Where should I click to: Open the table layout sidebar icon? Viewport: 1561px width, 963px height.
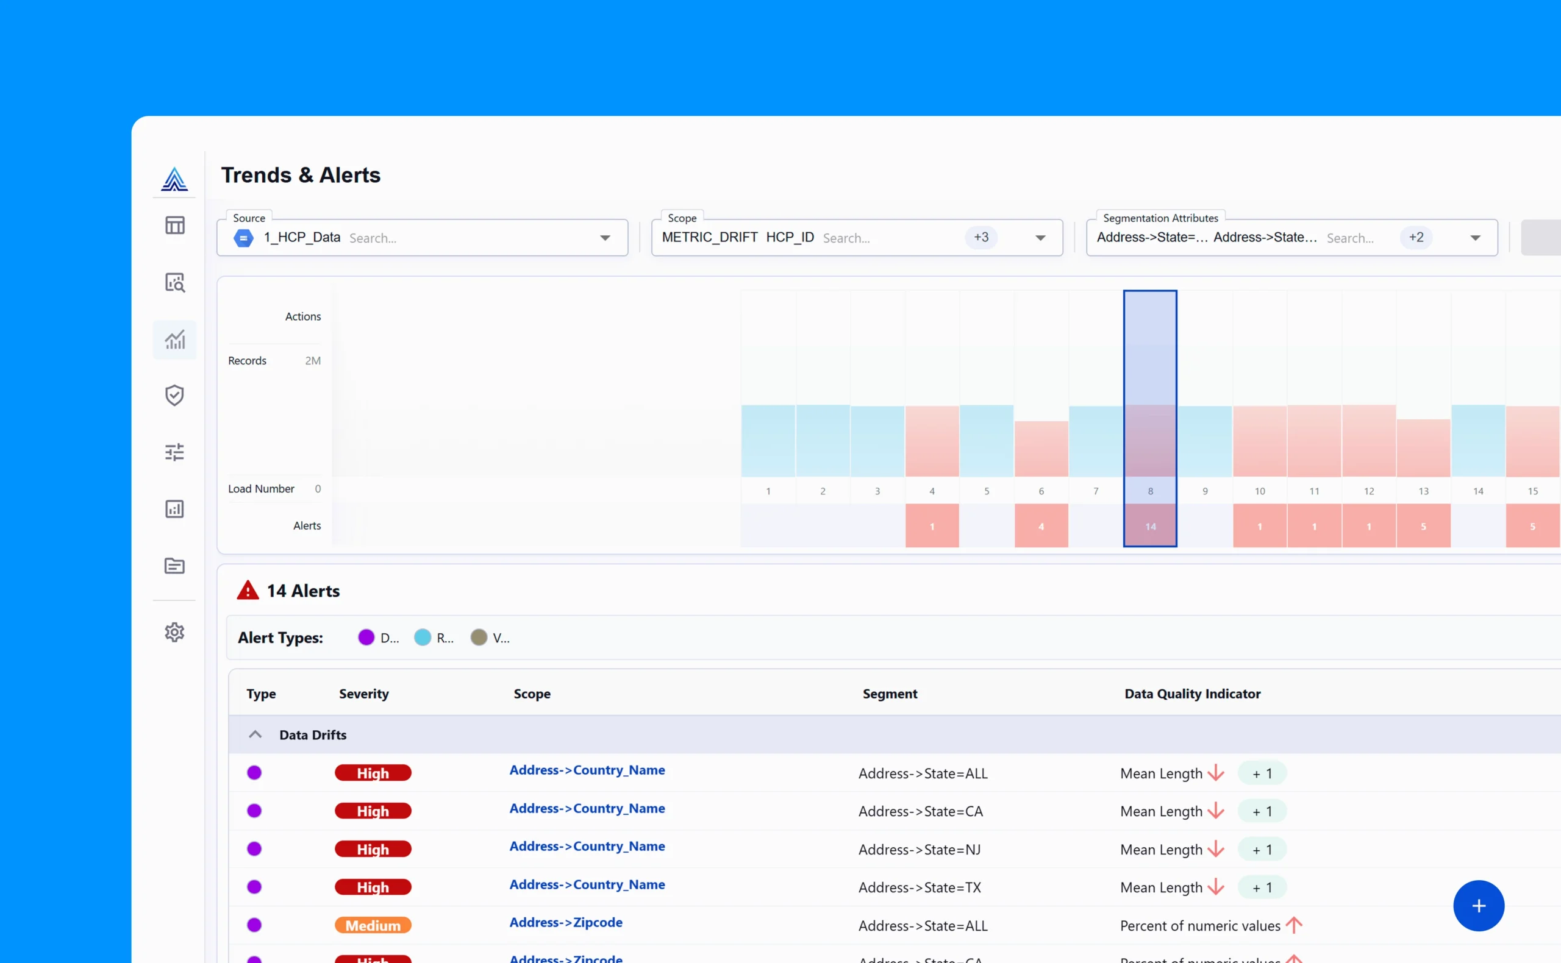tap(174, 226)
